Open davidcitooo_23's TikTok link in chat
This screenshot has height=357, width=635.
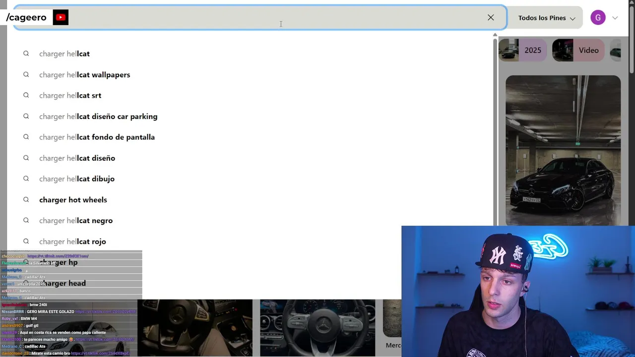(x=100, y=354)
